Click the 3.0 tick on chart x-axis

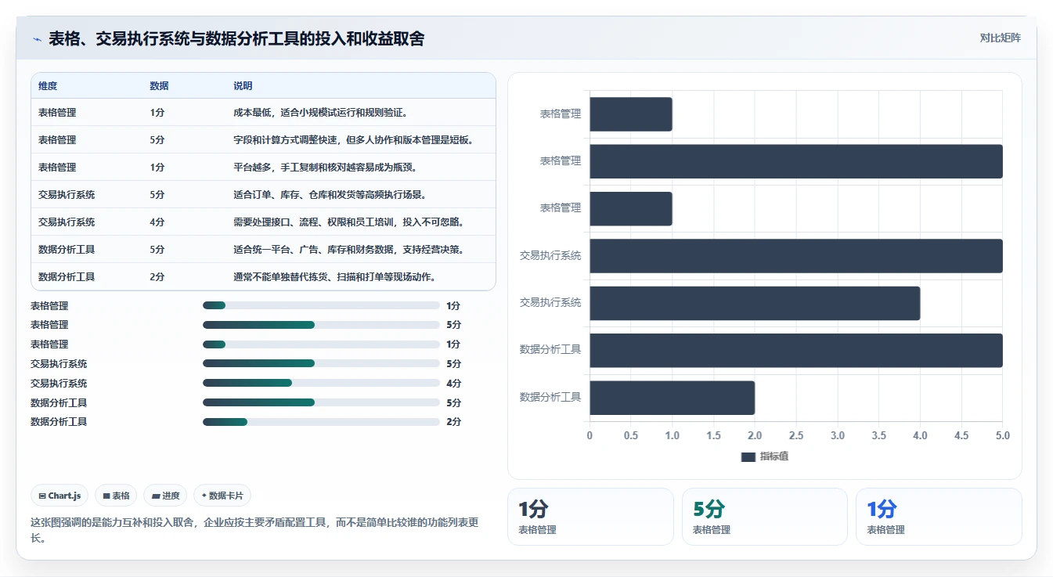click(838, 435)
